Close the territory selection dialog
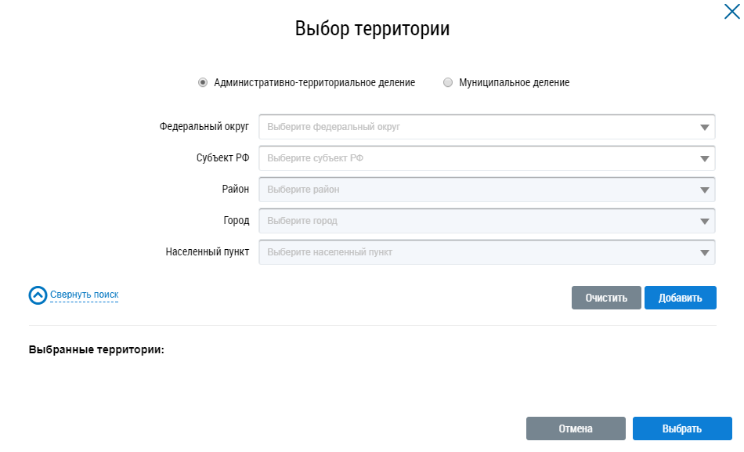744x452 pixels. click(732, 11)
